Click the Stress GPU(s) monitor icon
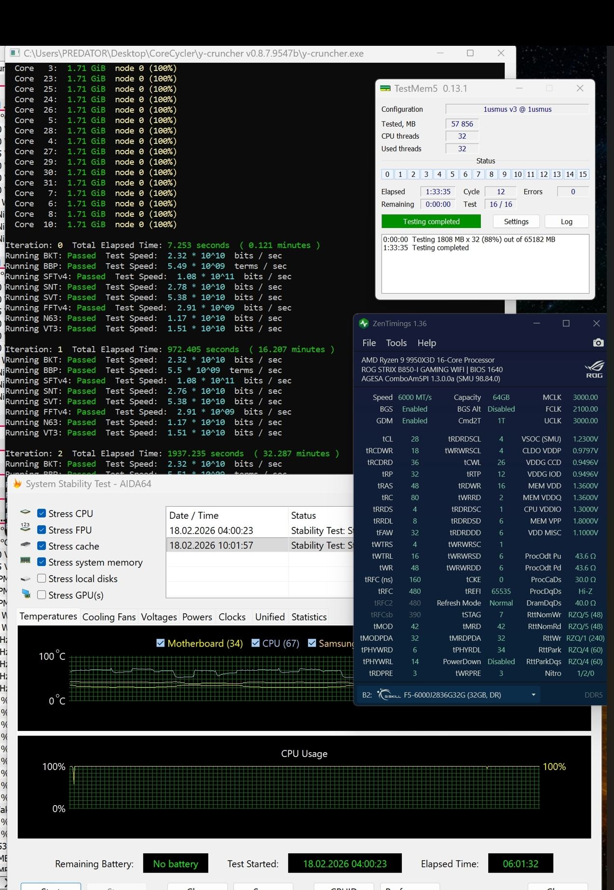The height and width of the screenshot is (890, 614). pyautogui.click(x=26, y=594)
